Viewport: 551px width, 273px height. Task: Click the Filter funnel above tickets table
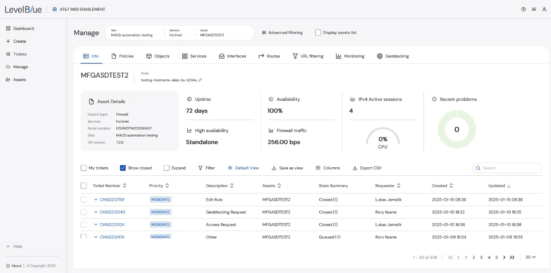point(206,168)
